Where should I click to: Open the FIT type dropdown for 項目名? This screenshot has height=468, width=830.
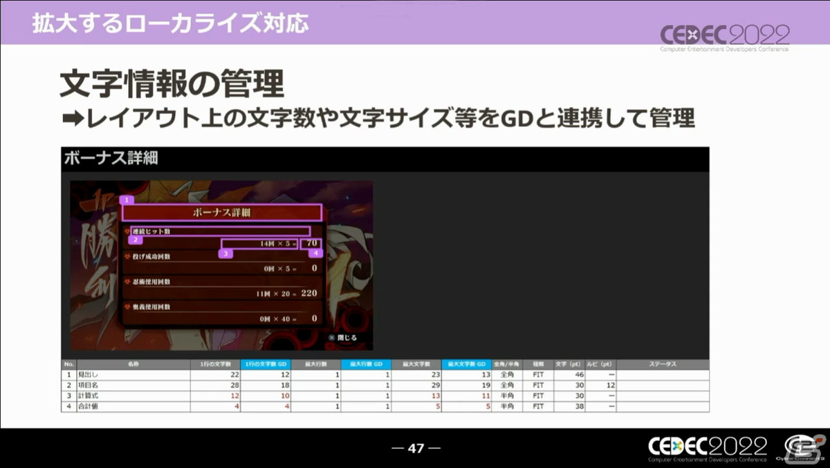click(x=538, y=384)
